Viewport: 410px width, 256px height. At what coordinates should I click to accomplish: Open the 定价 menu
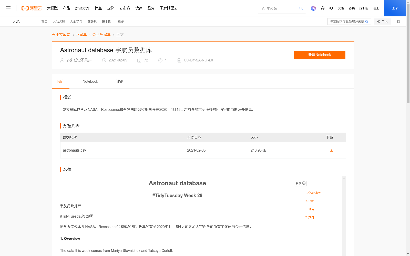[x=110, y=8]
